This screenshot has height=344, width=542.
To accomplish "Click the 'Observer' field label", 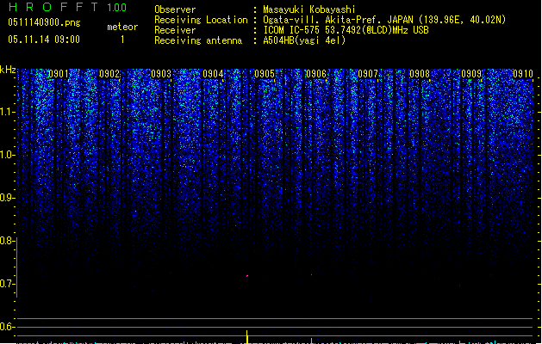I will click(175, 9).
